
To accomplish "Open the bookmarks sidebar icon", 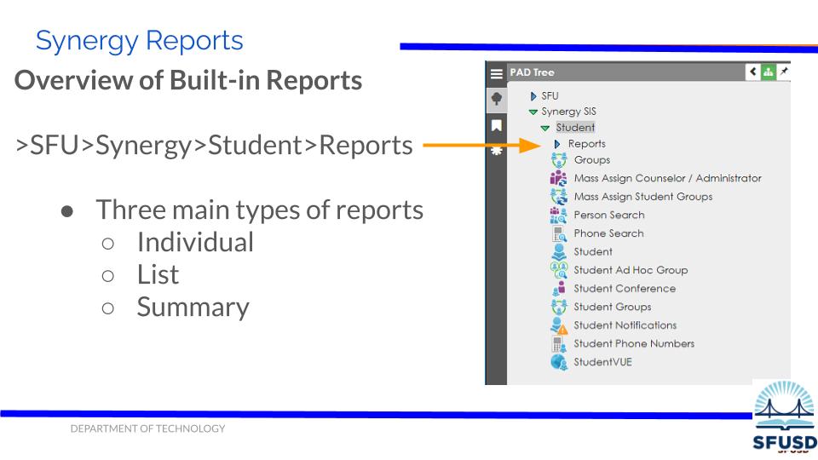I will 496,125.
